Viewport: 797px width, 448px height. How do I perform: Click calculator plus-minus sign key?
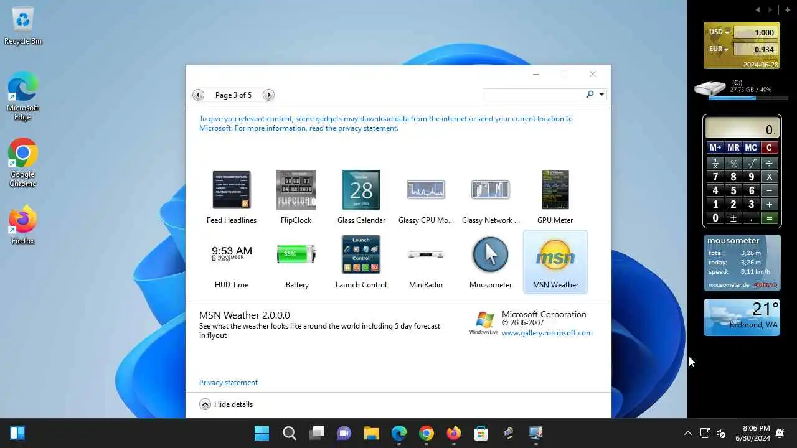coord(733,218)
